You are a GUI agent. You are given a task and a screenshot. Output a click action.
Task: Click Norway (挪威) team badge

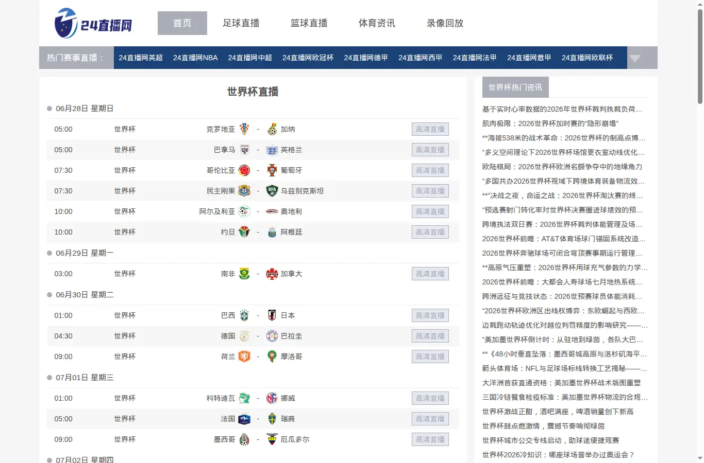272,398
